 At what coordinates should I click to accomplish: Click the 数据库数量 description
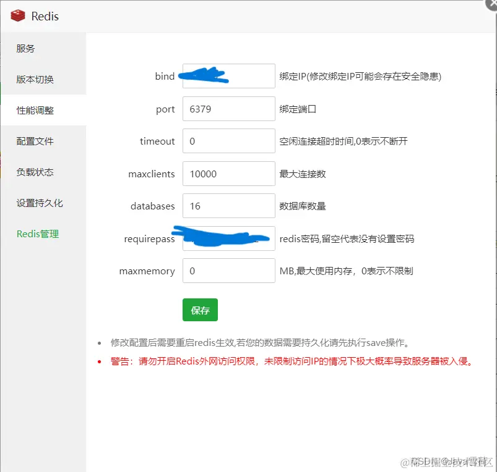pyautogui.click(x=303, y=206)
